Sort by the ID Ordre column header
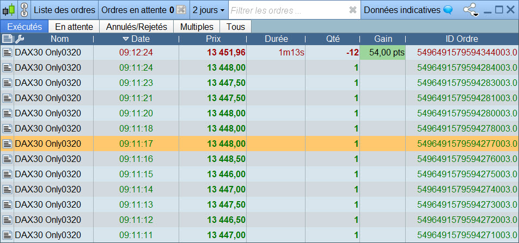The width and height of the screenshot is (519, 243). 462,39
